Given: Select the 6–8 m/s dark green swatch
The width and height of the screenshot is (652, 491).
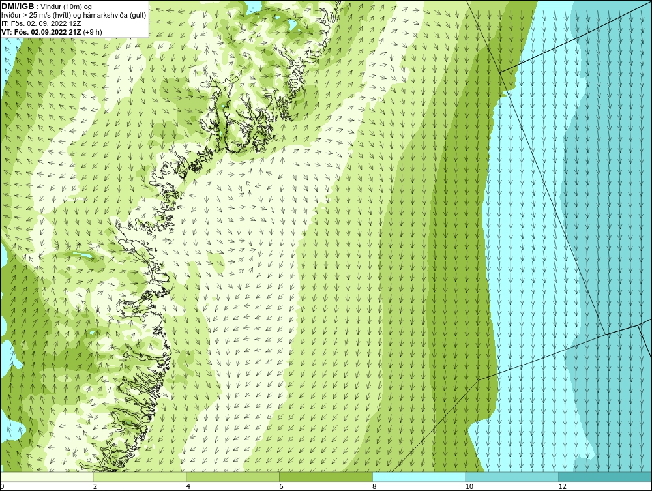Looking at the screenshot, I should [326, 477].
